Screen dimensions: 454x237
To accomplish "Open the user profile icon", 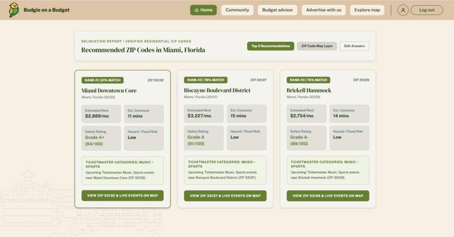I will point(403,10).
